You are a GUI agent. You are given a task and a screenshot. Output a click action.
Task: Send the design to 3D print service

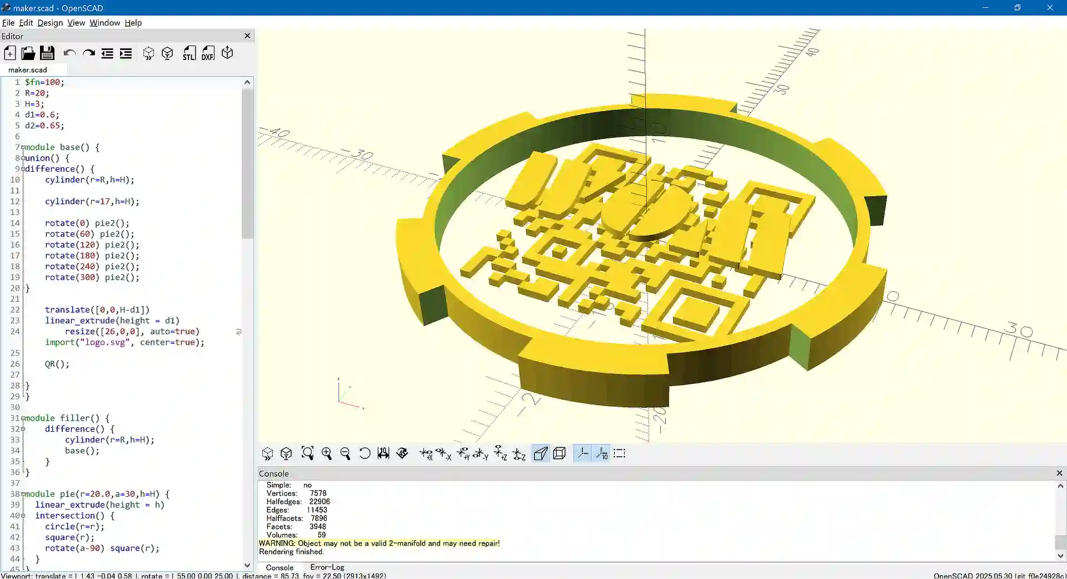click(227, 53)
